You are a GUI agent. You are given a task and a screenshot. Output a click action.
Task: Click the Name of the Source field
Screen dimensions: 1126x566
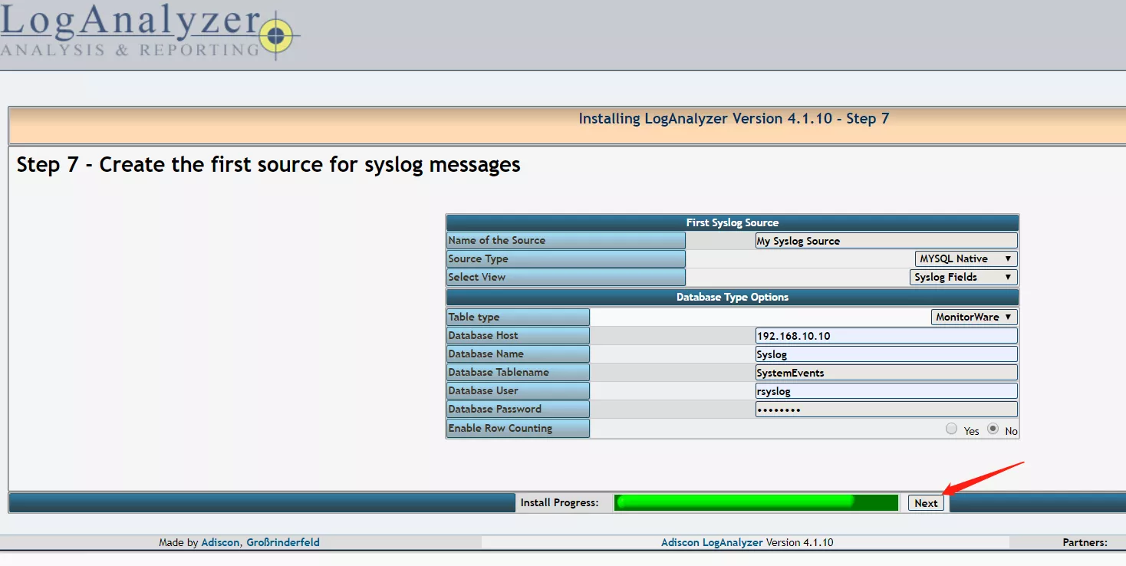(886, 241)
